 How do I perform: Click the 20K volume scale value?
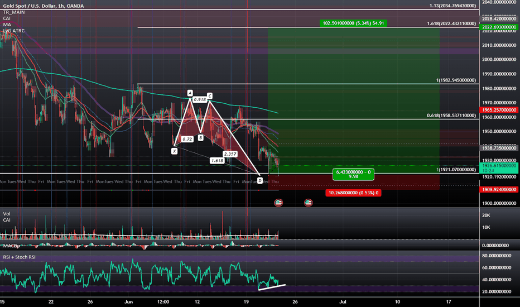pyautogui.click(x=486, y=215)
